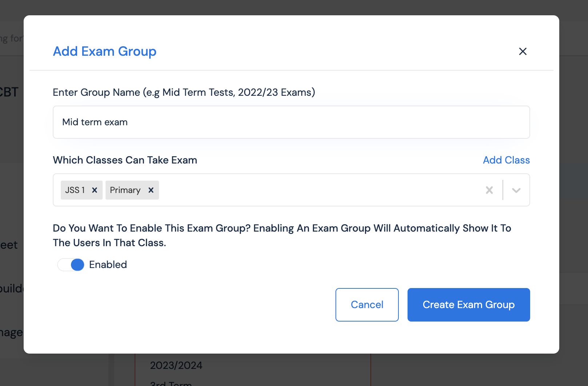
Task: Click the dimmed 2023/2024 text behind dialog
Action: [x=176, y=365]
